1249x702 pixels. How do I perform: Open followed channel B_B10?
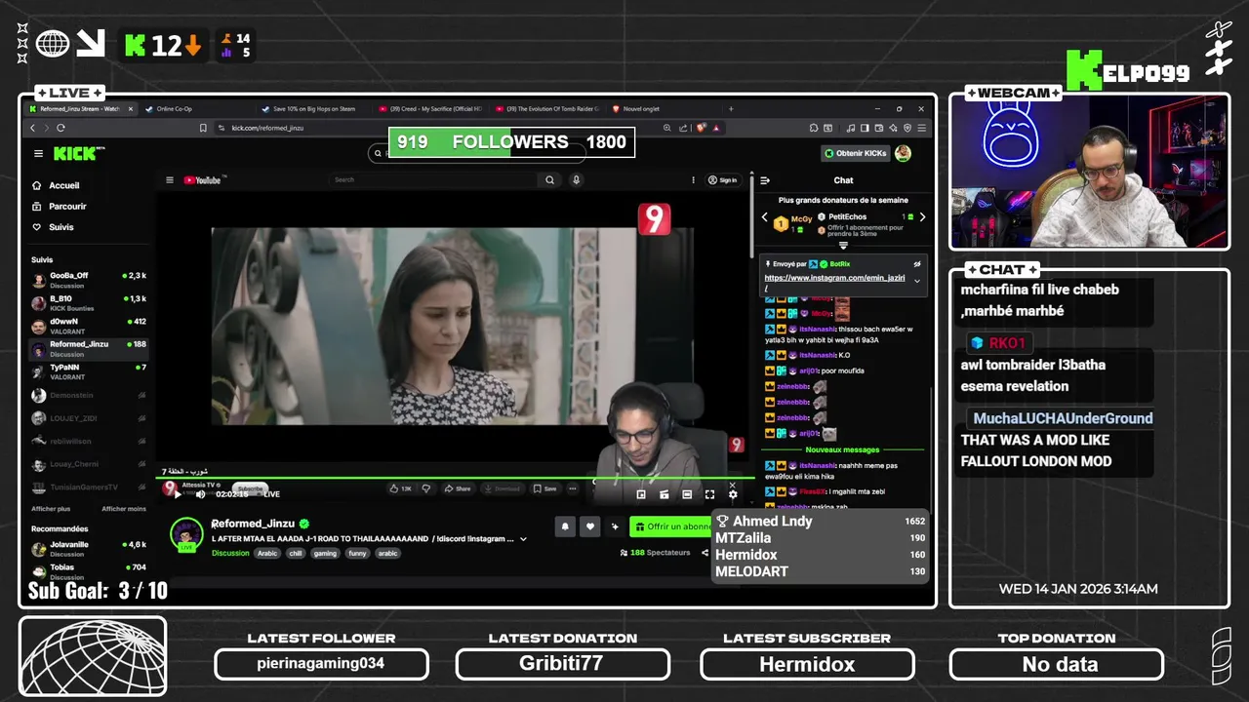pyautogui.click(x=89, y=302)
